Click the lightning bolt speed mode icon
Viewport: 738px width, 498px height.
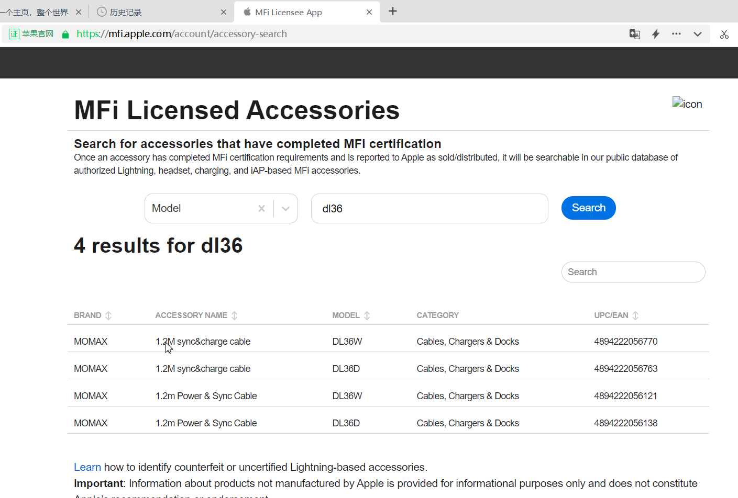[655, 34]
